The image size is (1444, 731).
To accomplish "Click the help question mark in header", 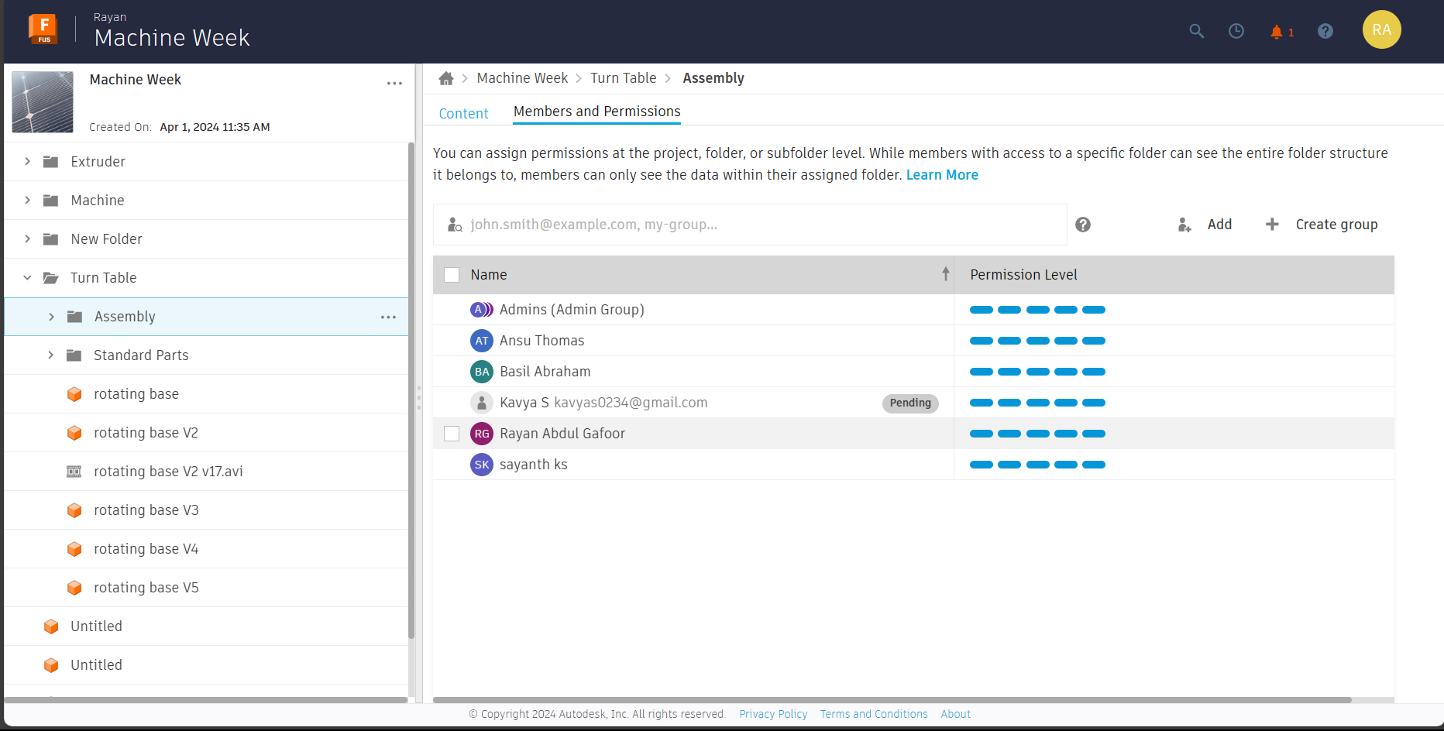I will coord(1325,31).
